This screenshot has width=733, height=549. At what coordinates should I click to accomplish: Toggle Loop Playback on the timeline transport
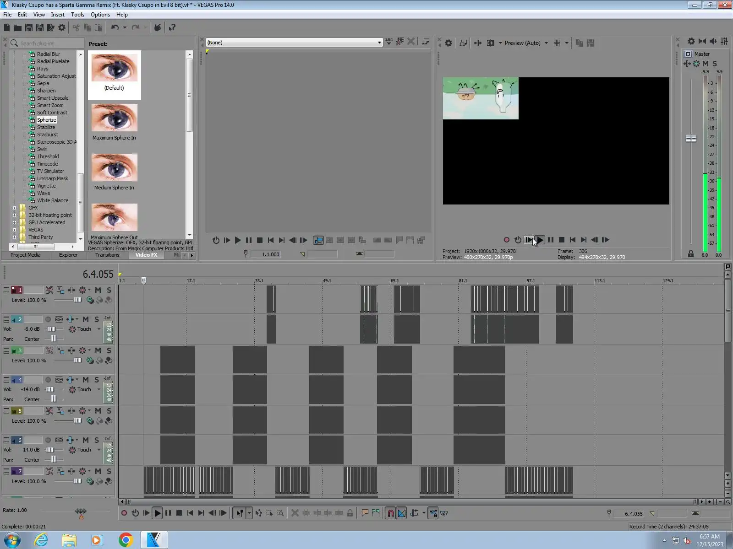135,513
